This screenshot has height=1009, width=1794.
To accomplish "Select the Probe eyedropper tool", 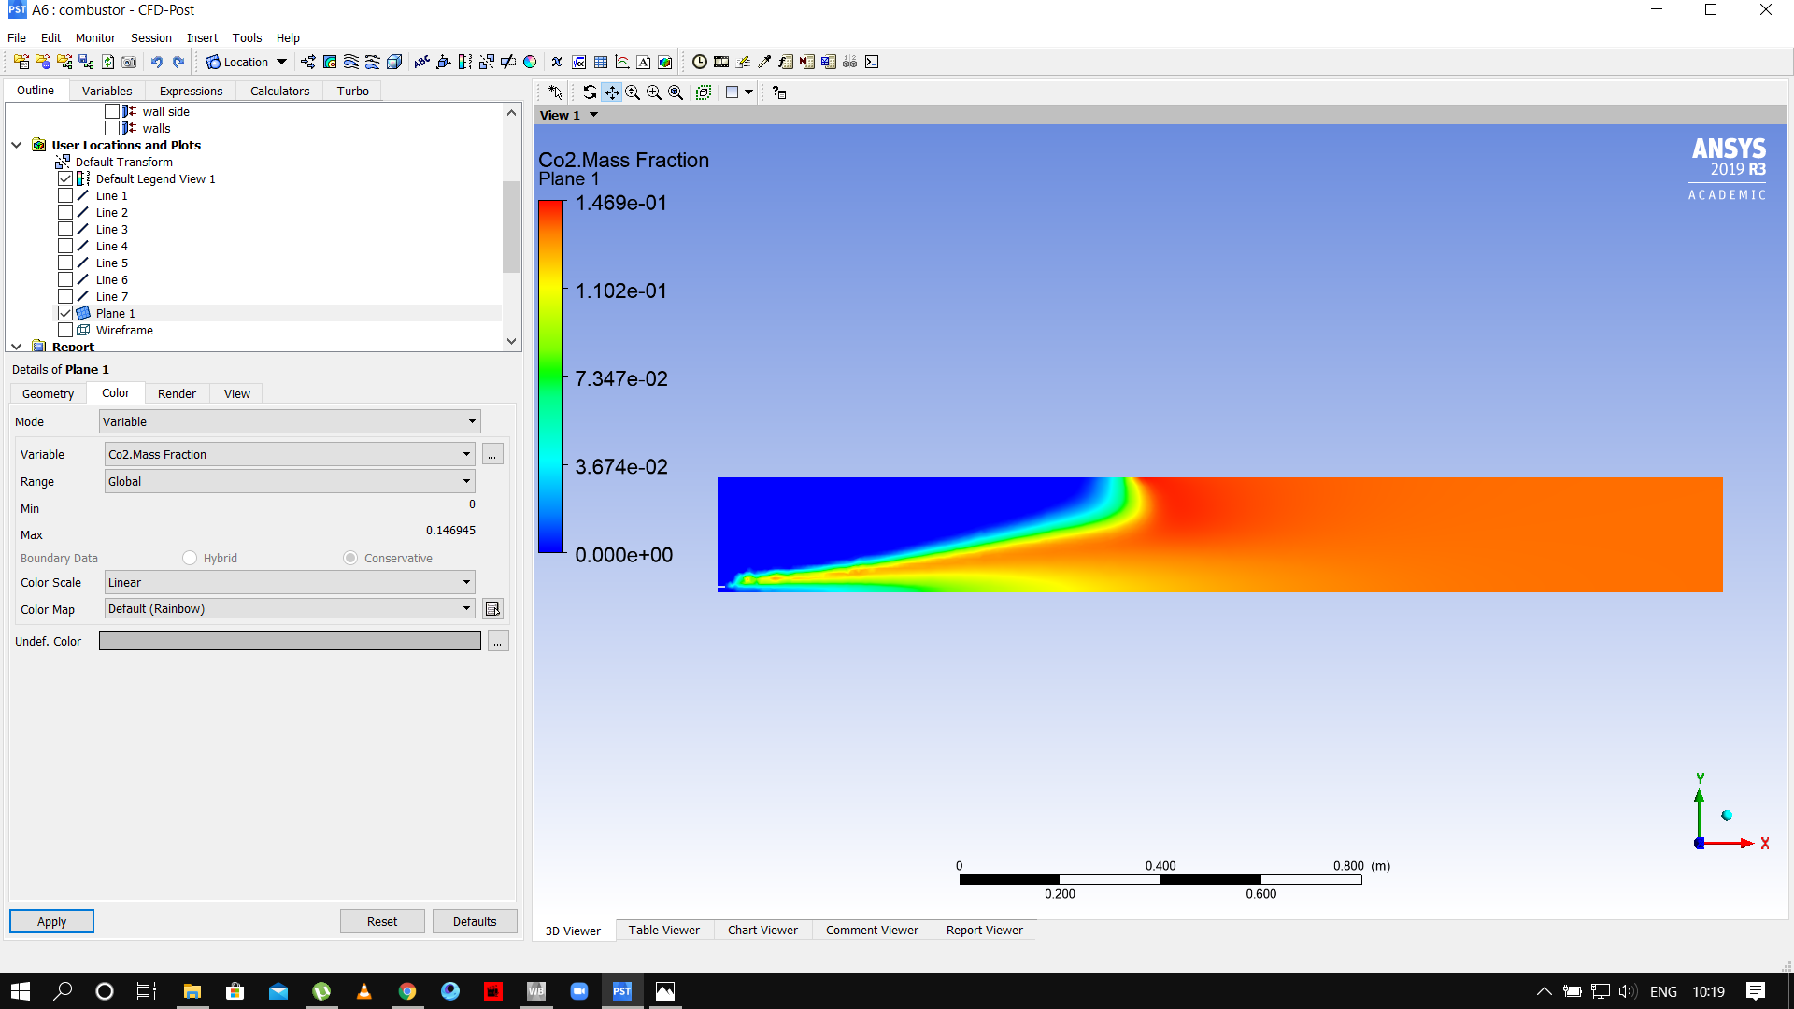I will [763, 62].
